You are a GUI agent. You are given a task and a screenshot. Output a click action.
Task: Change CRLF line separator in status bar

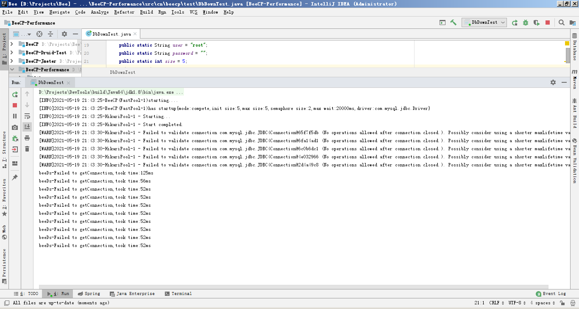(496, 303)
